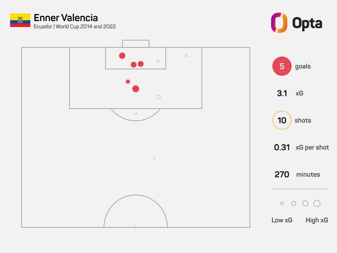Click the 0.31 xG per shot value
337x253 pixels.
[x=282, y=147]
